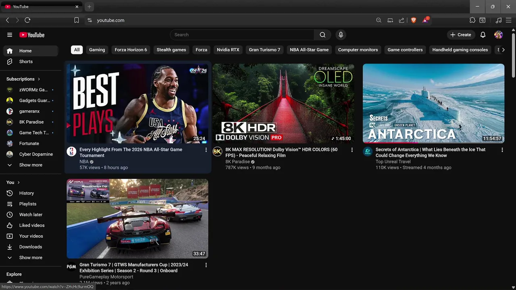
Task: Click the youtube.com address bar
Action: [x=110, y=20]
